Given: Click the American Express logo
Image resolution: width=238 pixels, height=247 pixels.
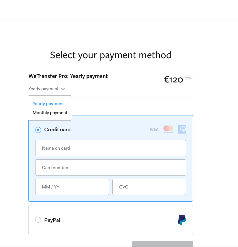Looking at the screenshot, I should (182, 129).
